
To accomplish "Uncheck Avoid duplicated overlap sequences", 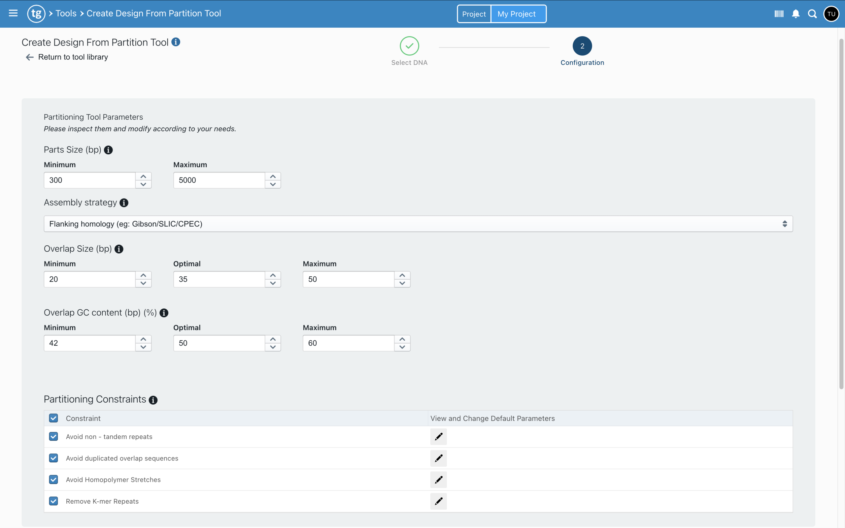I will (x=53, y=458).
